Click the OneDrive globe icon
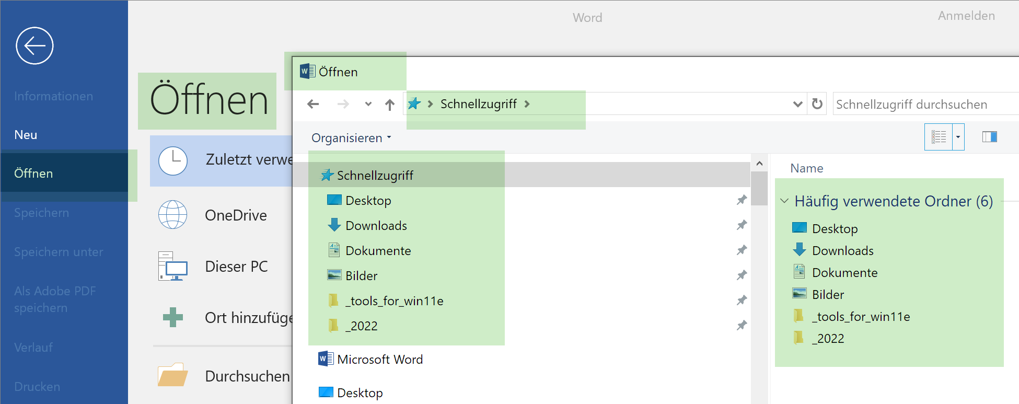1019x404 pixels. (x=173, y=215)
